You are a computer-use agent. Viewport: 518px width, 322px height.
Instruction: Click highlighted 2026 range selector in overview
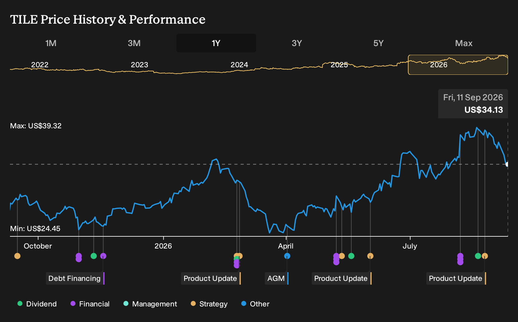[x=458, y=65]
